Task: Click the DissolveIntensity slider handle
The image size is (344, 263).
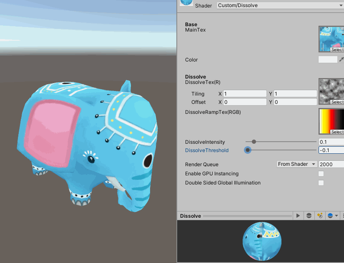Action: point(254,142)
